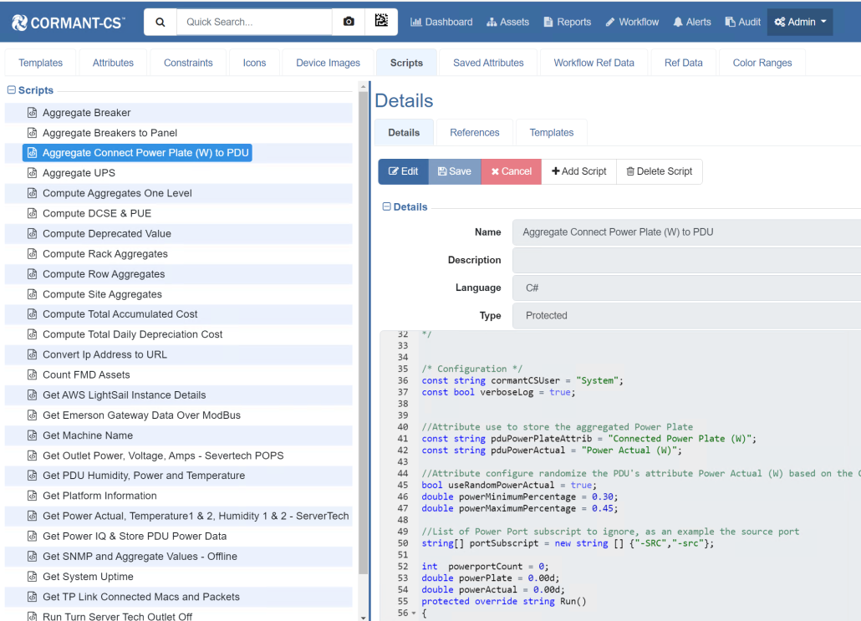Viewport: 861px width, 621px height.
Task: Fold code block at line 56
Action: click(x=413, y=613)
